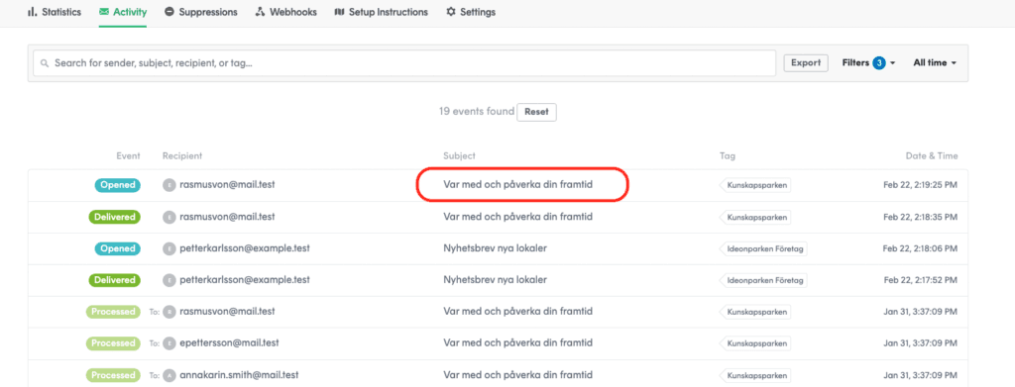Click the avatar icon beside epettersson@mail.test
This screenshot has width=1015, height=387.
point(169,343)
